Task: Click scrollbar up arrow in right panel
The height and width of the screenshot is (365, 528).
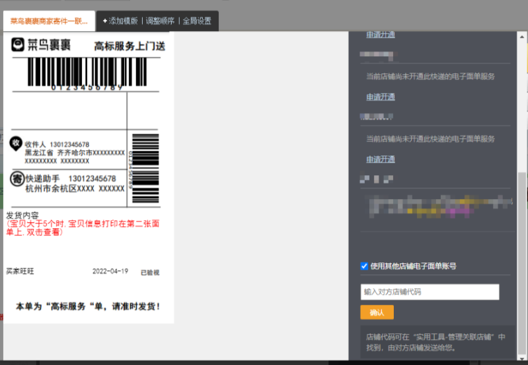Action: pos(523,35)
